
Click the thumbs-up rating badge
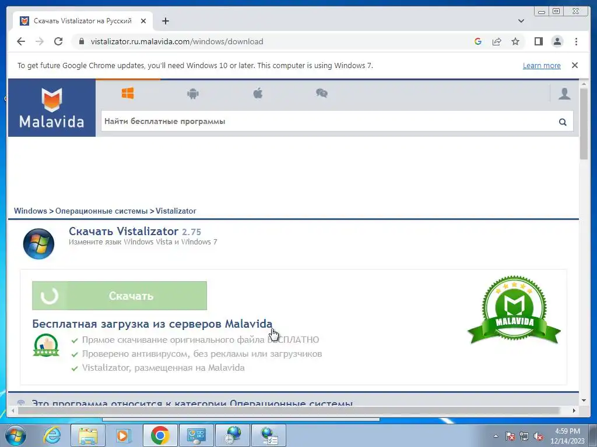(46, 345)
